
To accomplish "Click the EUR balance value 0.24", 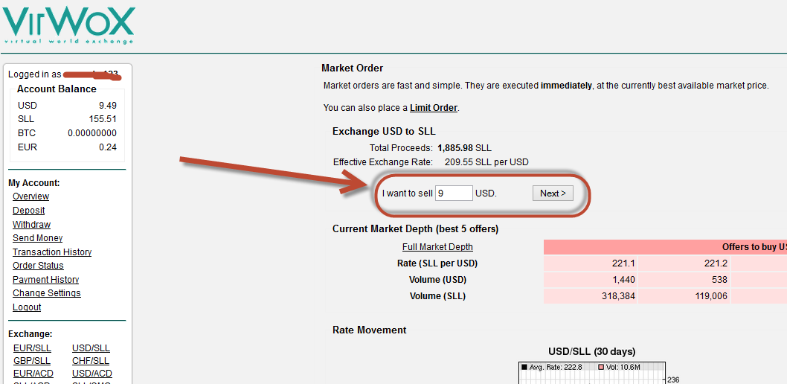I will (108, 147).
